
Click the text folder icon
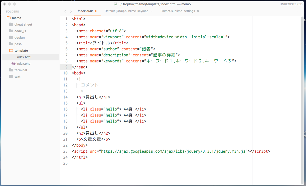pos(11,76)
